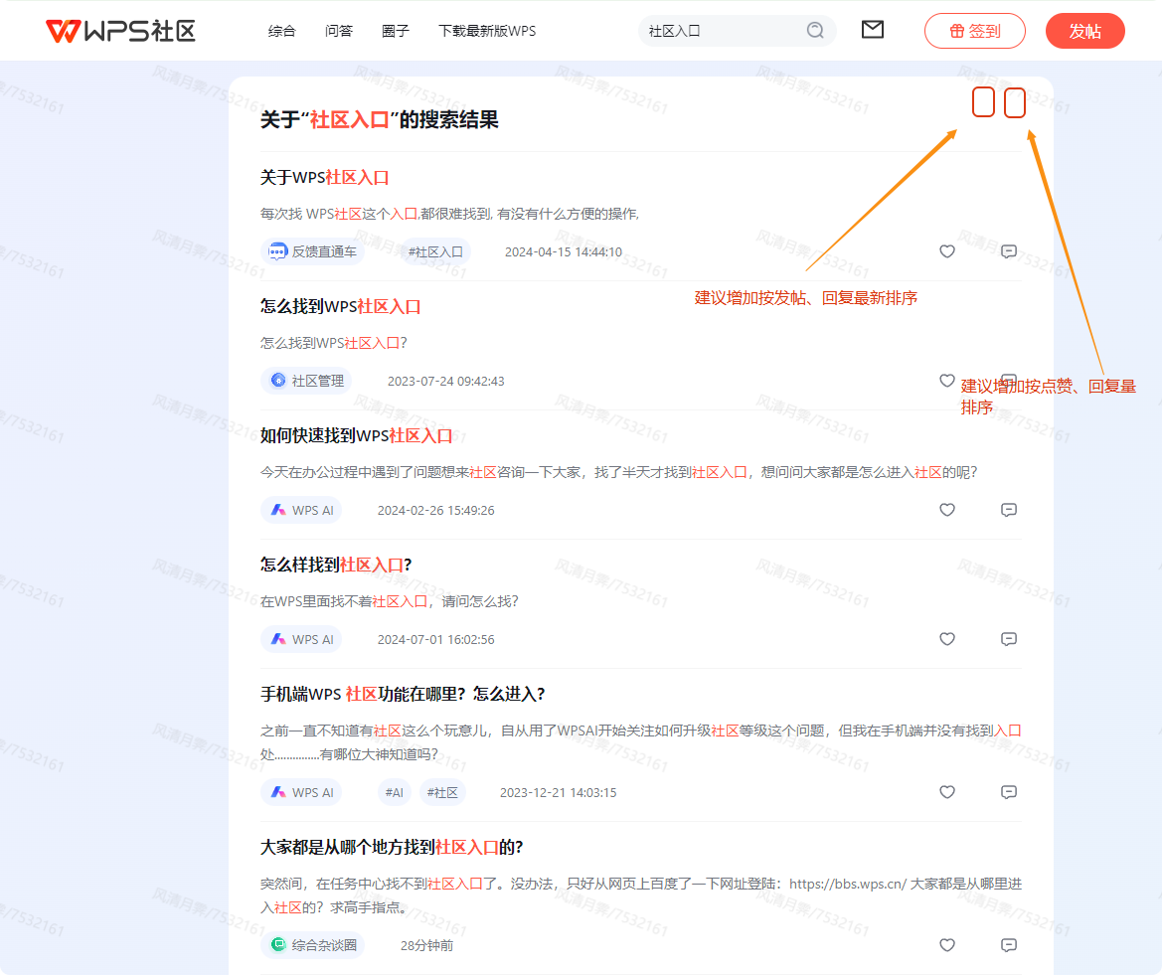
Task: Open WPS AI tag beside the #AI tag
Action: [x=301, y=792]
